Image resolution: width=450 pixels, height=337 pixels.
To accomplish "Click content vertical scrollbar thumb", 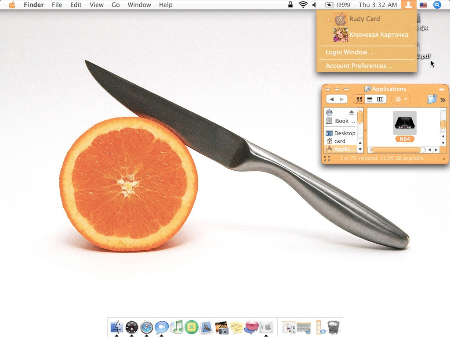I will point(443,124).
